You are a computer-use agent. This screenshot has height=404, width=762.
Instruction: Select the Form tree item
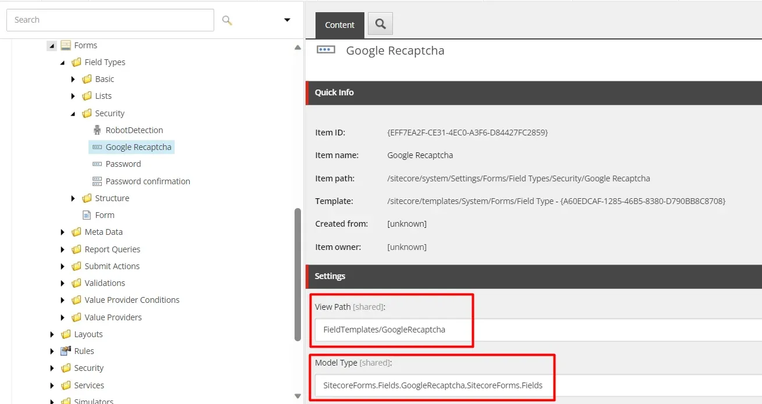click(x=105, y=215)
